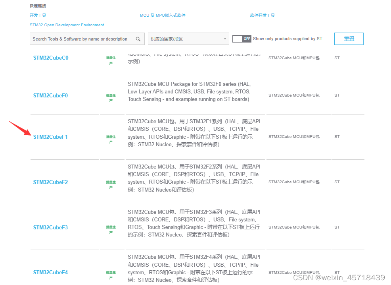
Task: Open the STM32CubeF4 product link
Action: pyautogui.click(x=50, y=272)
